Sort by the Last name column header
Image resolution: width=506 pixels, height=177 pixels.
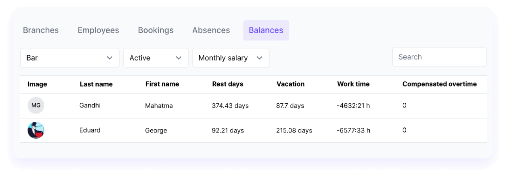point(96,84)
